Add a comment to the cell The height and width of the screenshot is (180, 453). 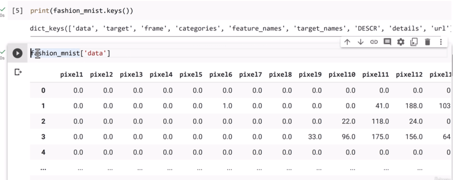388,42
